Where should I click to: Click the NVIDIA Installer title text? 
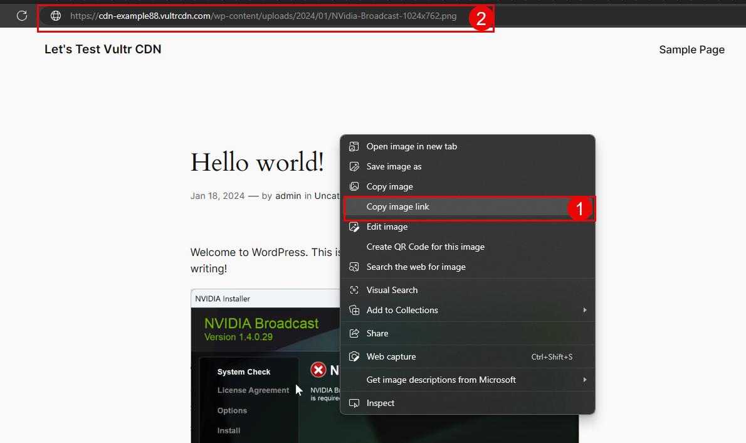222,299
